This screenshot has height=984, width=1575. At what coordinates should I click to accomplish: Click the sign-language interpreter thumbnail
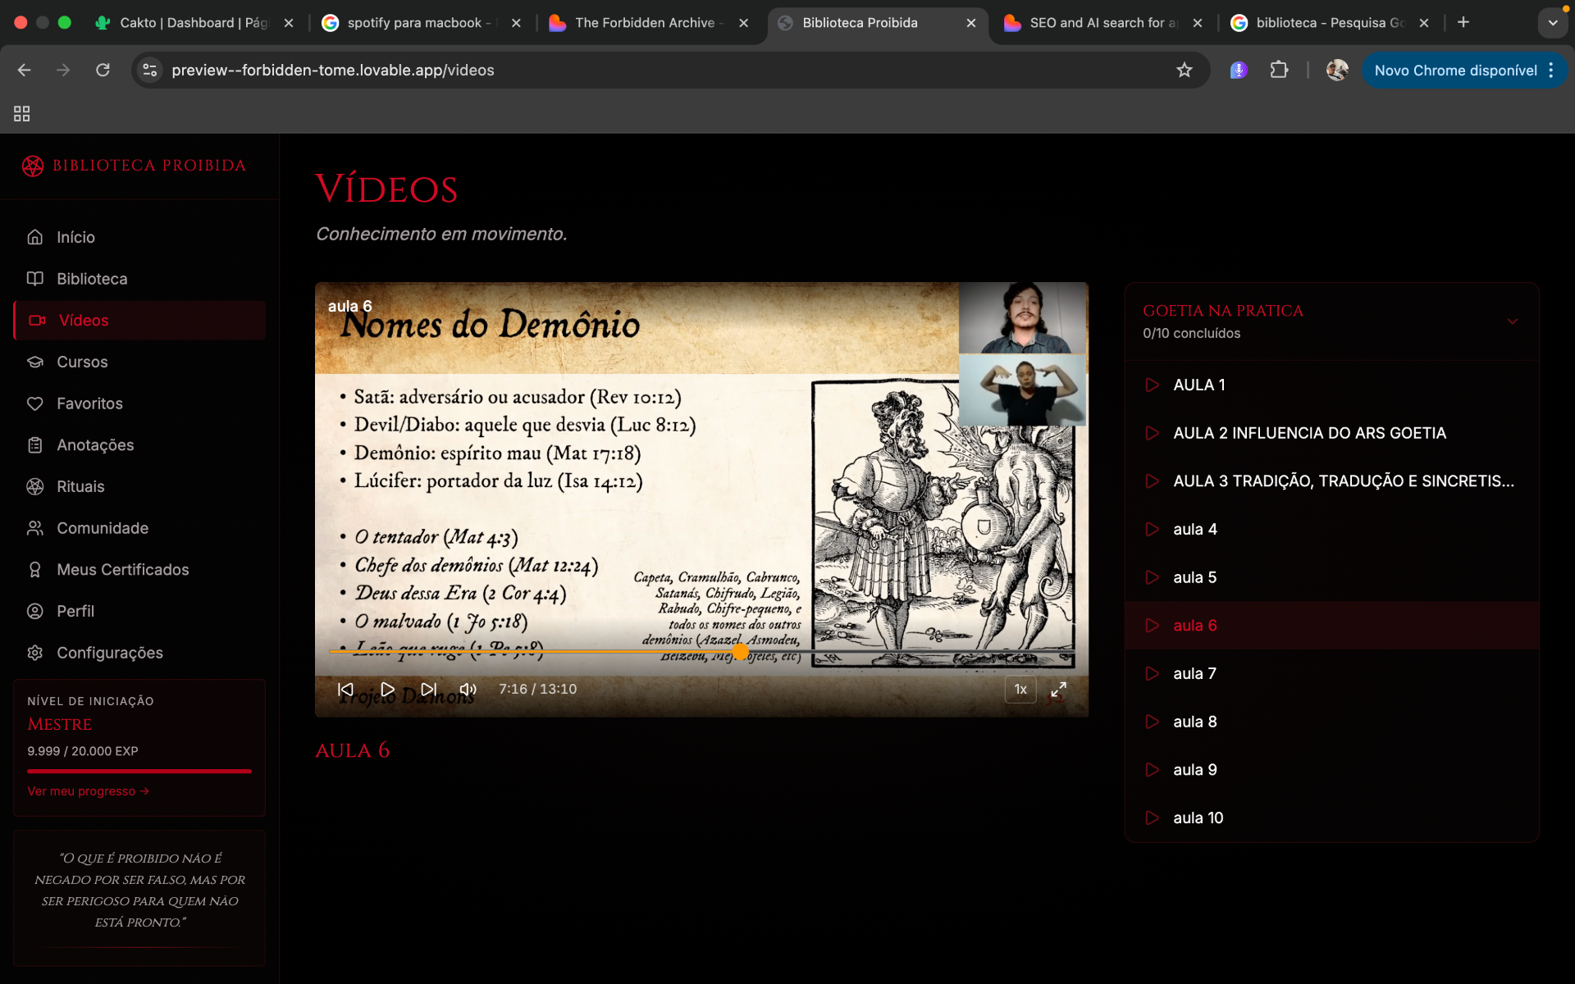(x=1023, y=389)
